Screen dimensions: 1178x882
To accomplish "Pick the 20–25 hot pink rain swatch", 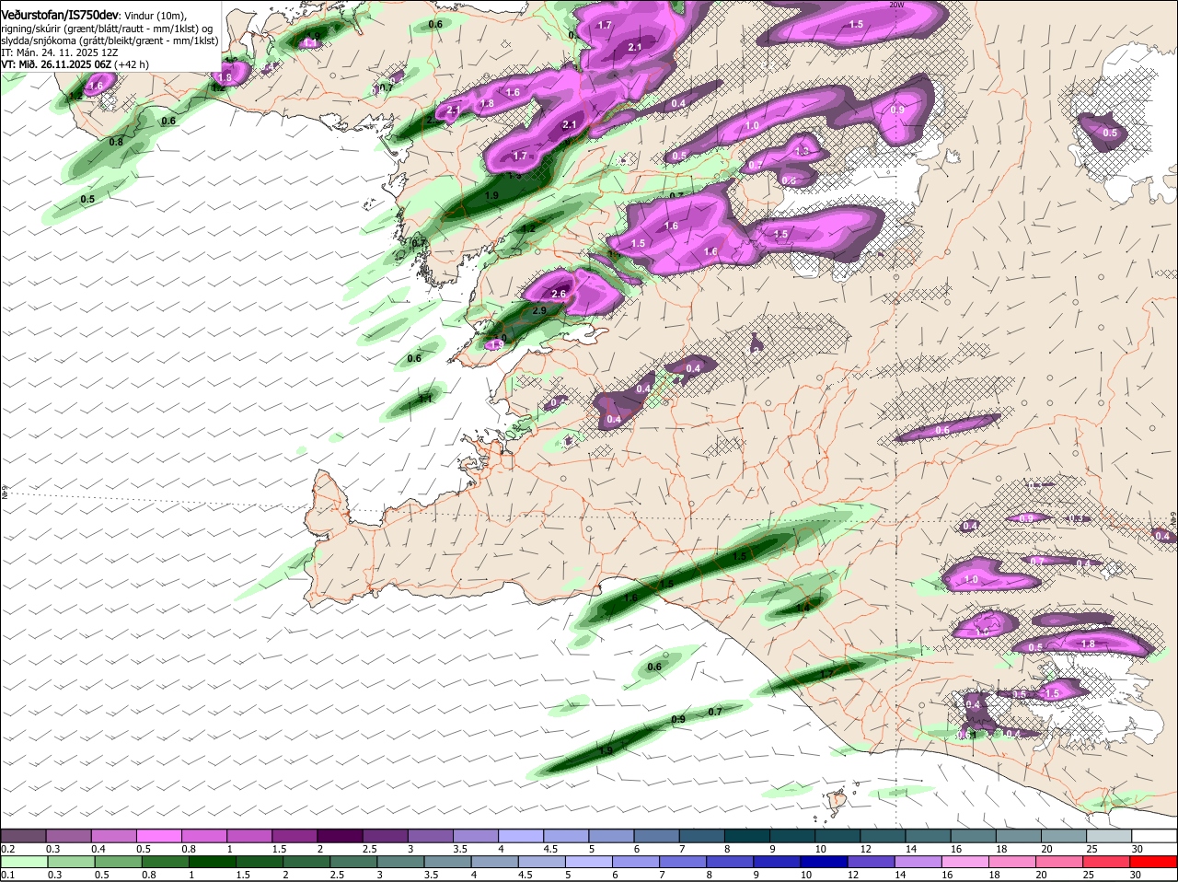I will coord(1061,862).
